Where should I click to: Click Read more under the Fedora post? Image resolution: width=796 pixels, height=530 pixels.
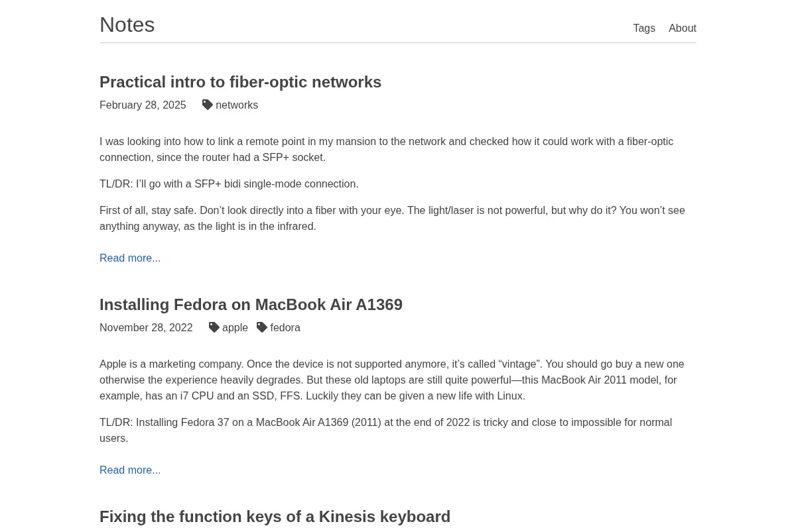tap(130, 470)
